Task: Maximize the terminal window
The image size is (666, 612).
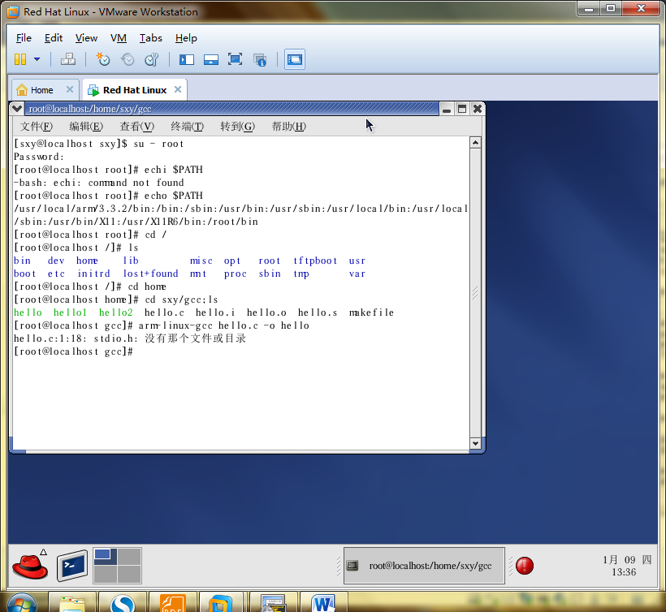Action: 462,109
